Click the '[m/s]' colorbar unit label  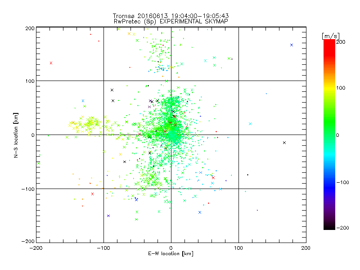coord(331,36)
